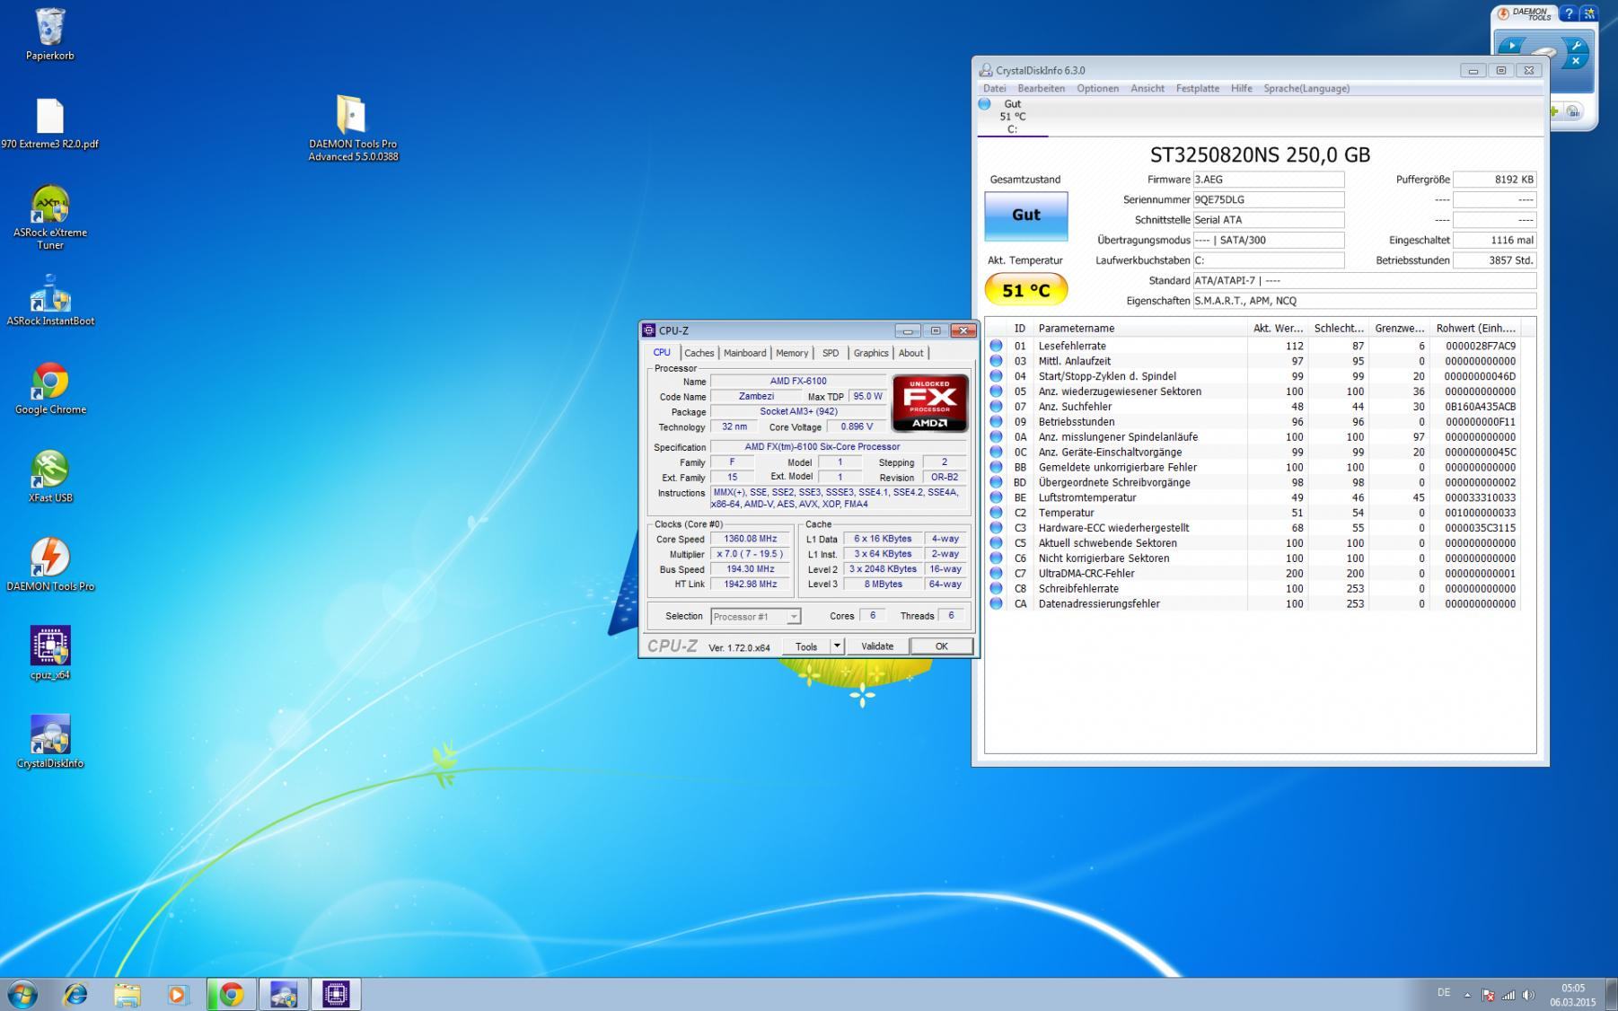Open the Optionen menu in CrystalDiskInfo

coord(1097,89)
